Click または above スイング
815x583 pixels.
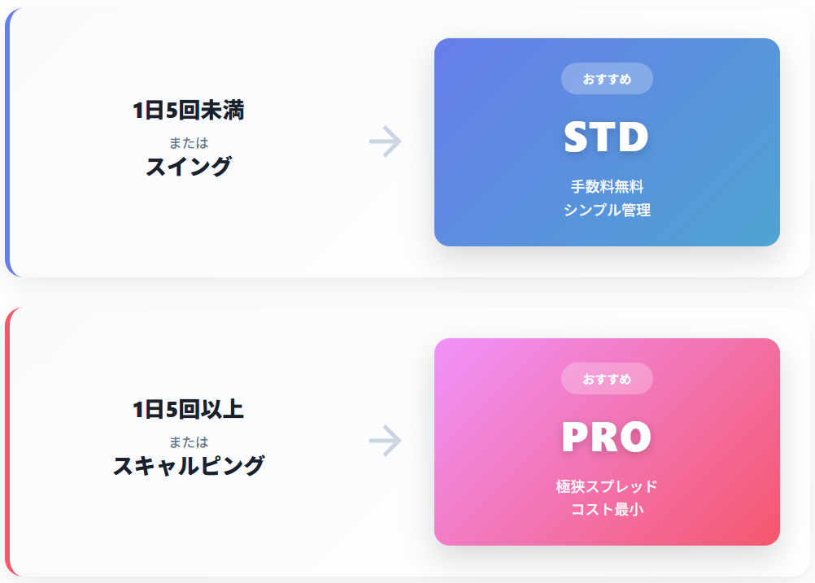click(189, 143)
